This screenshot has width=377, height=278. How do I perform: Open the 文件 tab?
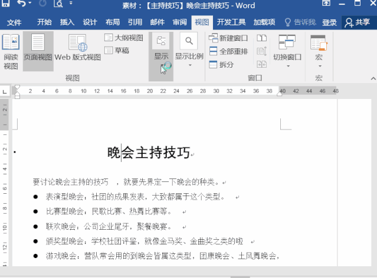14,22
